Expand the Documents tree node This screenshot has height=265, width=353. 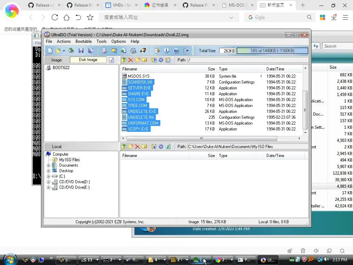pos(48,165)
